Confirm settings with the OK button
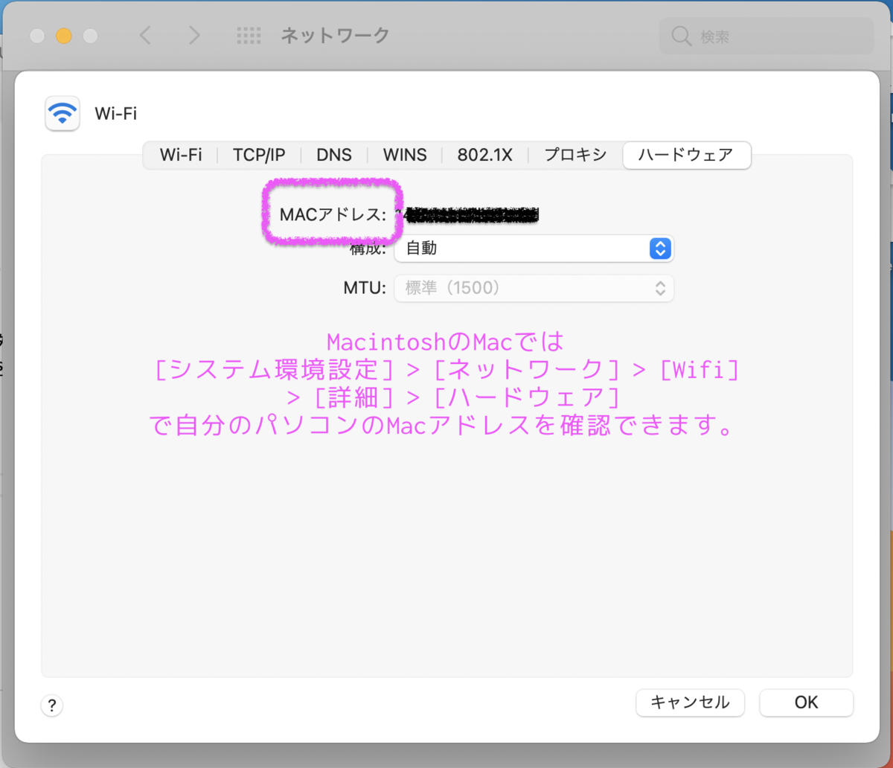Image resolution: width=893 pixels, height=768 pixels. tap(806, 703)
